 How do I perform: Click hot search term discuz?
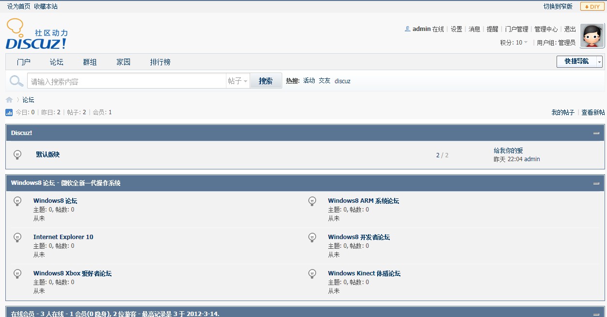click(x=342, y=81)
